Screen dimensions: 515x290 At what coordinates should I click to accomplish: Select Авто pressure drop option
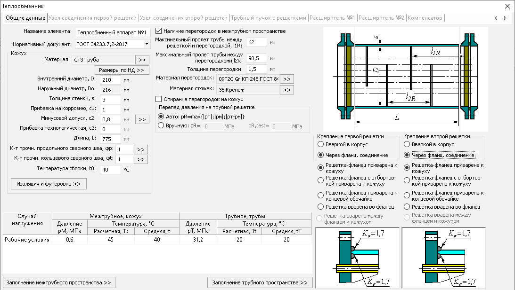coord(161,116)
